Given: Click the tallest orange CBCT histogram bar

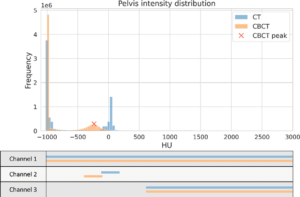Looking at the screenshot, I should coord(48,70).
